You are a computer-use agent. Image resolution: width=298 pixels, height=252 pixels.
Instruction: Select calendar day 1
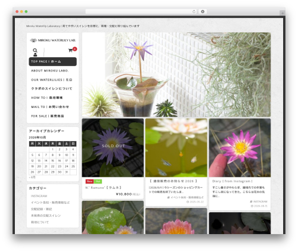(52, 150)
